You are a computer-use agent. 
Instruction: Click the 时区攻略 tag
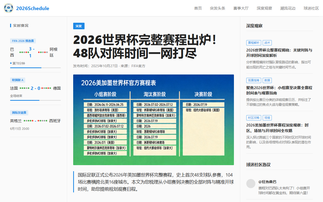[254, 118]
